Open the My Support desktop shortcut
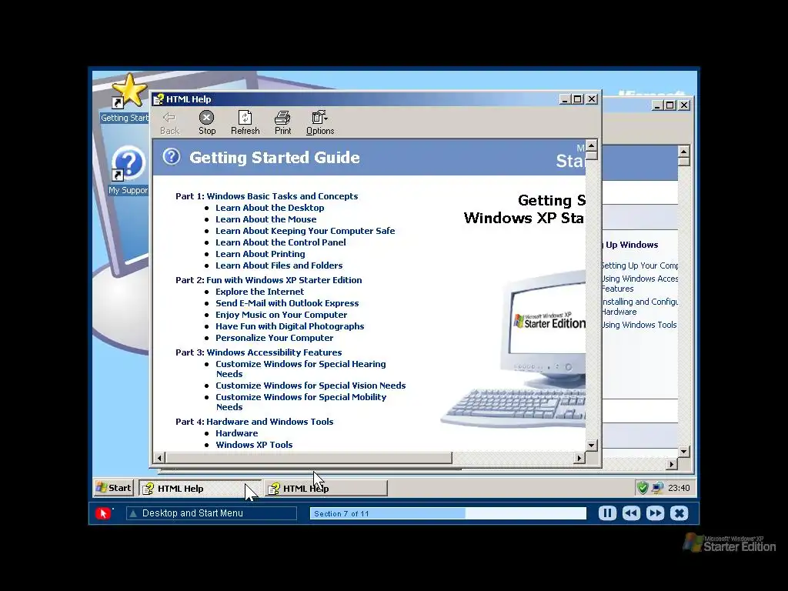Image resolution: width=788 pixels, height=591 pixels. (x=128, y=171)
